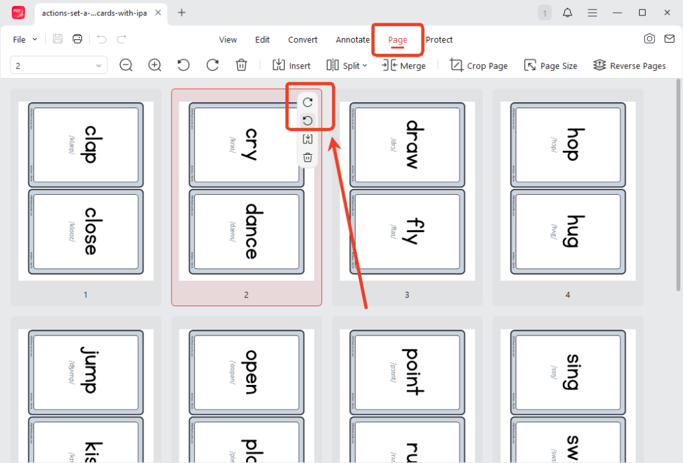Minimize the window
This screenshot has width=683, height=463.
(x=617, y=13)
